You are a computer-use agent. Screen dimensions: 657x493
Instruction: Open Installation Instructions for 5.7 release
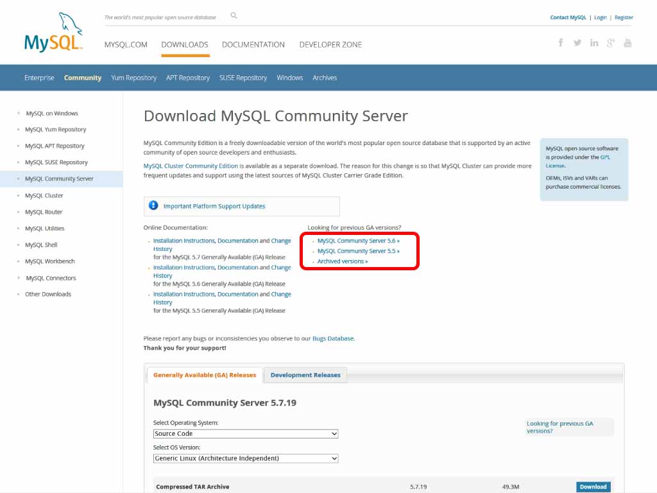coord(184,241)
